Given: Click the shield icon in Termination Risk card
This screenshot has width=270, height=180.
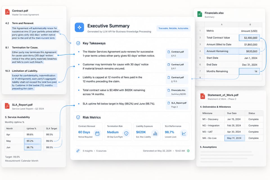Looking at the screenshot, I should click(126, 133).
